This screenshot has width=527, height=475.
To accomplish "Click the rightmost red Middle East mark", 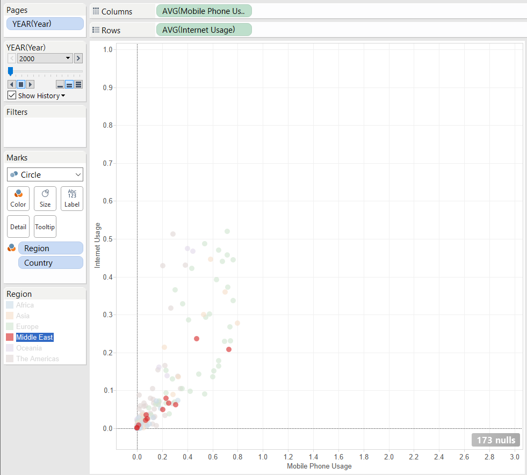I will pyautogui.click(x=229, y=349).
